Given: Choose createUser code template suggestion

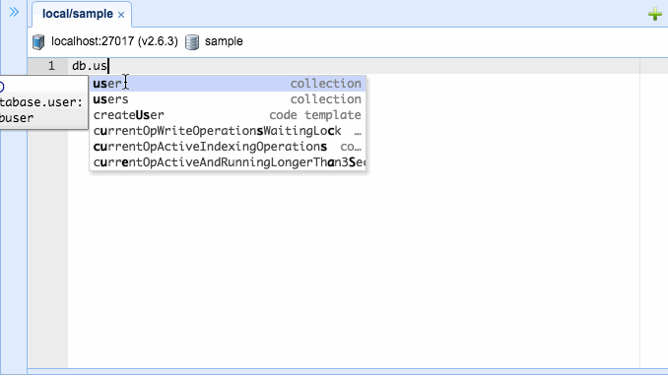Looking at the screenshot, I should 228,115.
